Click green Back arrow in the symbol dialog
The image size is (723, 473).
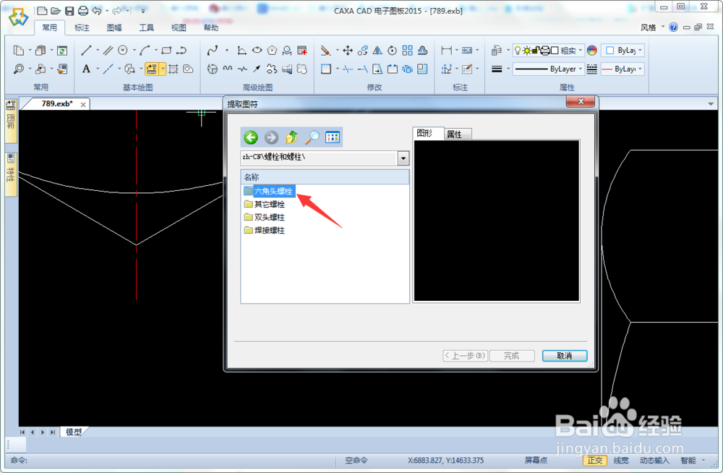pyautogui.click(x=251, y=137)
